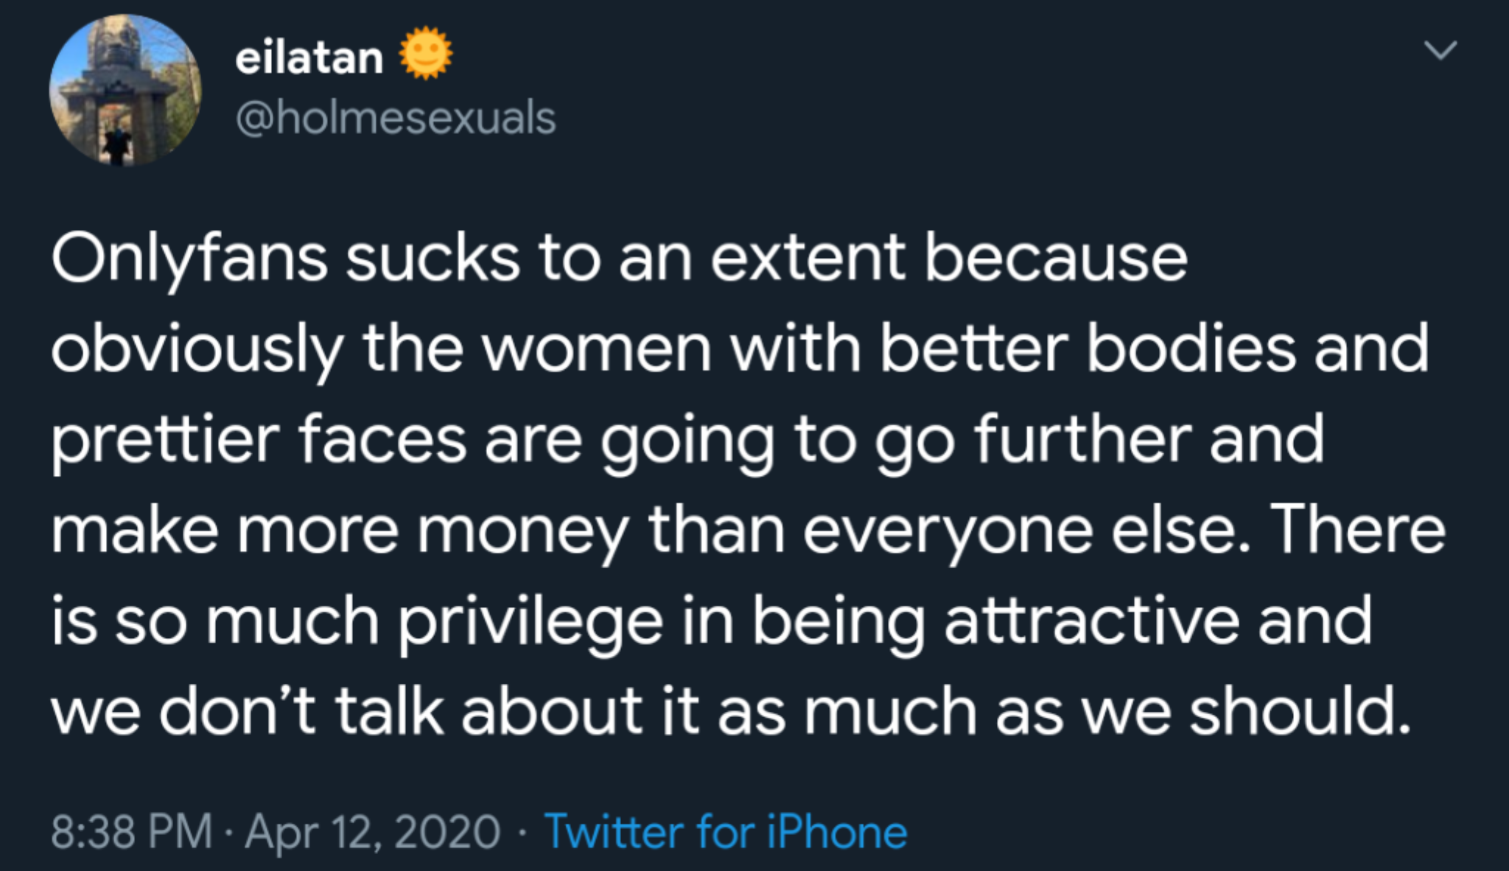Screen dimensions: 1509x871
Task: Click the word obviously in the tweet
Action: (x=197, y=350)
